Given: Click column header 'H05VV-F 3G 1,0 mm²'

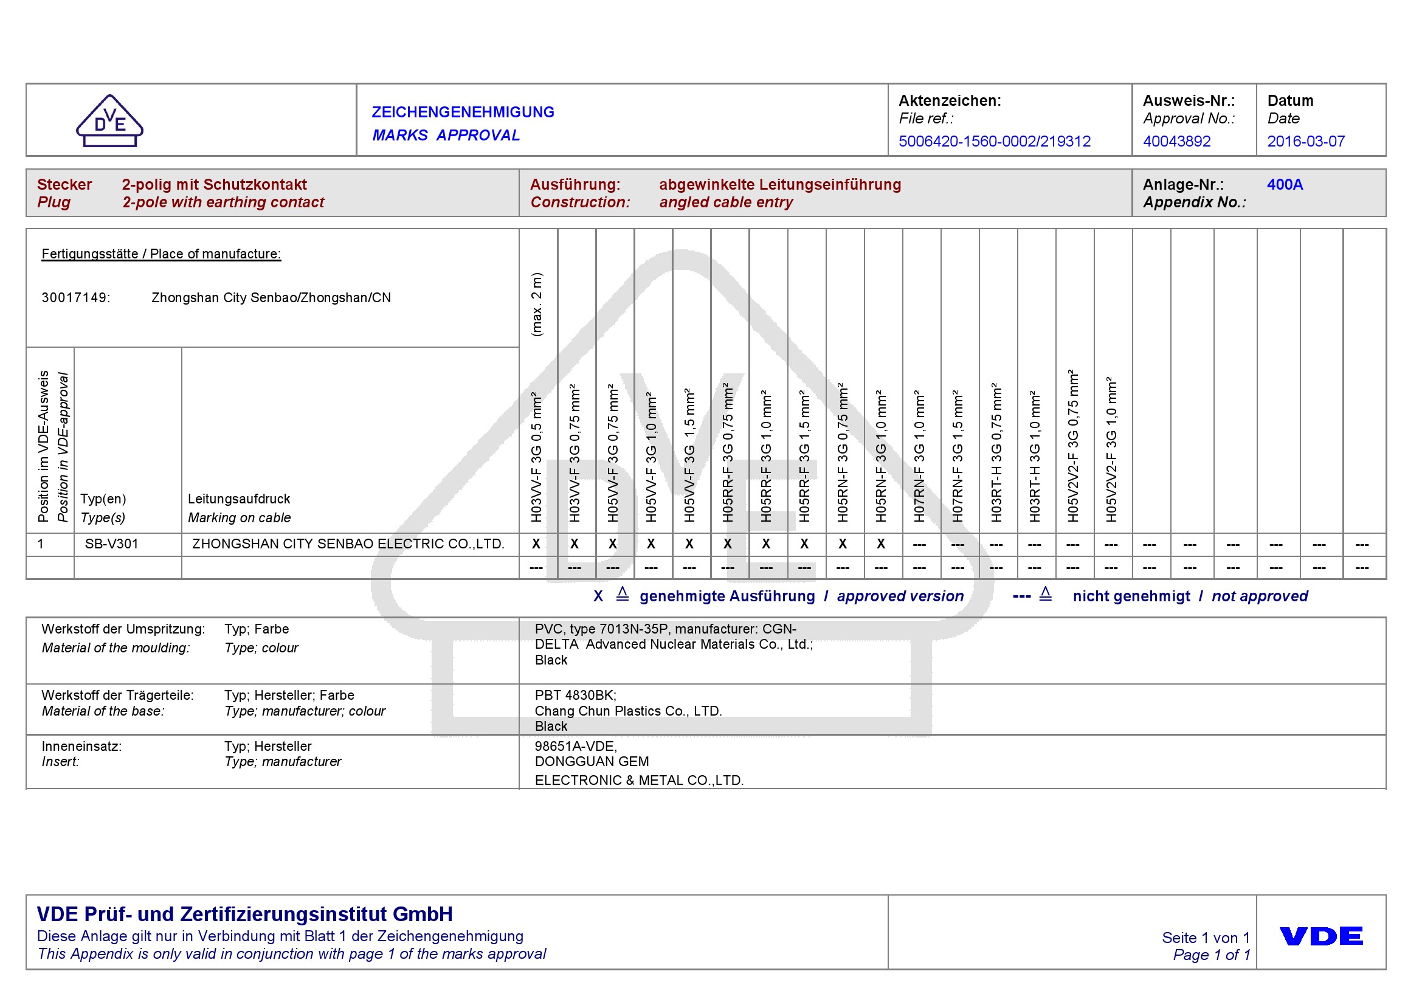Looking at the screenshot, I should (x=651, y=457).
